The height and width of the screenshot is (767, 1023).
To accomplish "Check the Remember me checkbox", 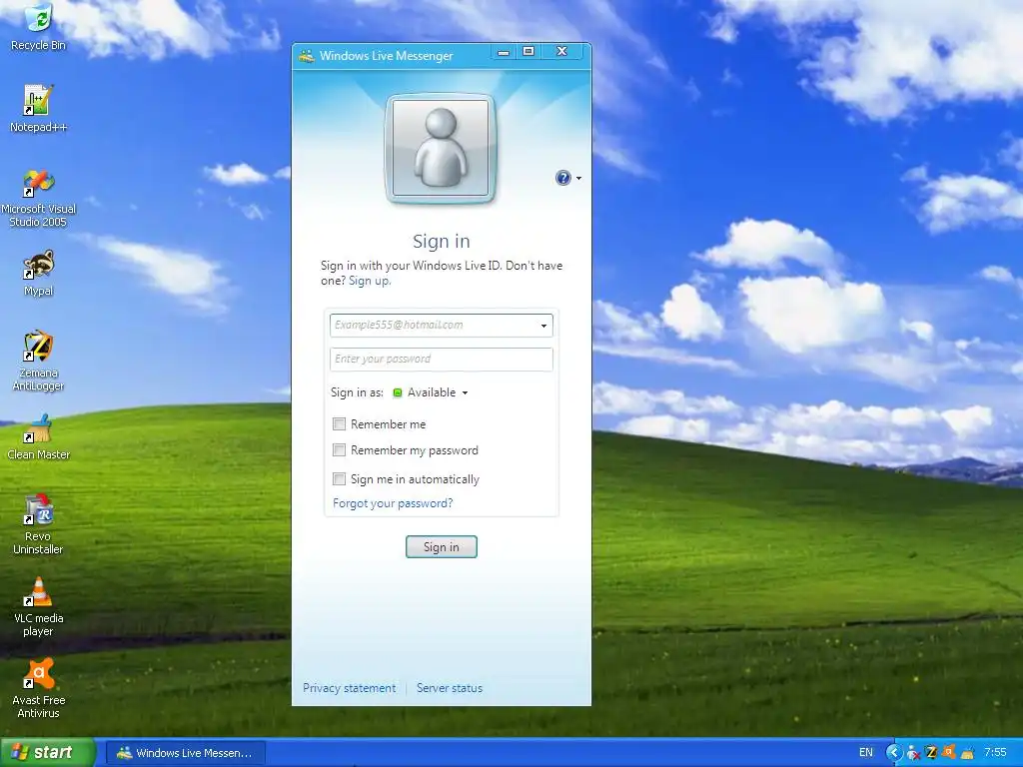I will (x=340, y=423).
